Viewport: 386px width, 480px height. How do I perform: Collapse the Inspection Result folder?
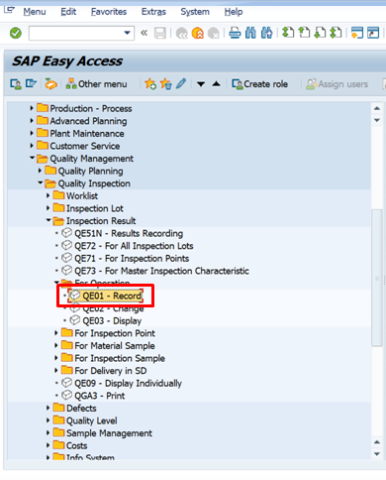click(48, 220)
